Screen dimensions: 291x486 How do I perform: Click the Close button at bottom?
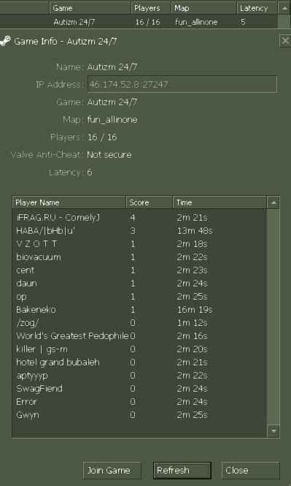pyautogui.click(x=250, y=471)
